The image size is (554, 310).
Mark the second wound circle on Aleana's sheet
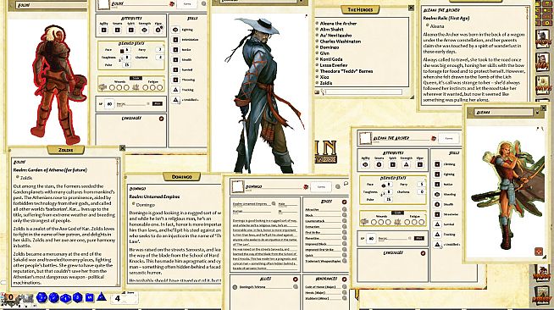tap(381, 222)
